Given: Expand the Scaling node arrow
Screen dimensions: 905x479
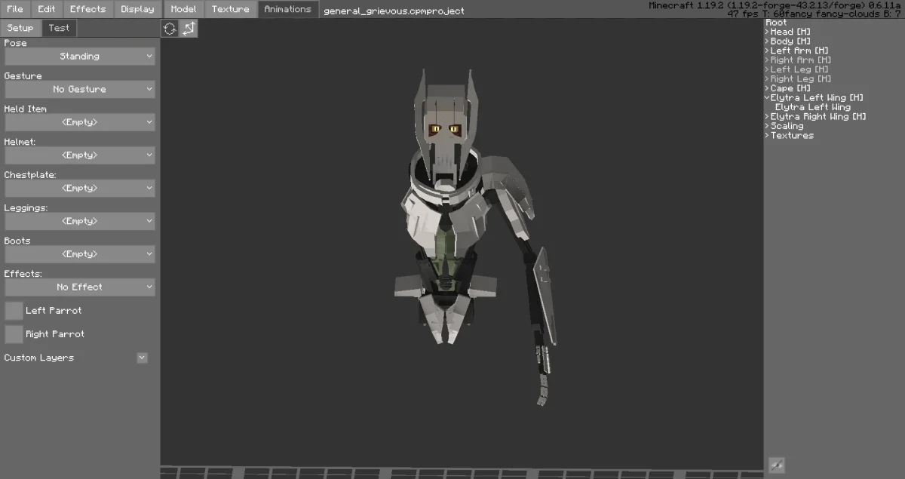Looking at the screenshot, I should point(767,126).
